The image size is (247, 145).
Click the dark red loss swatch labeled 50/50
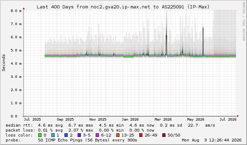164,135
